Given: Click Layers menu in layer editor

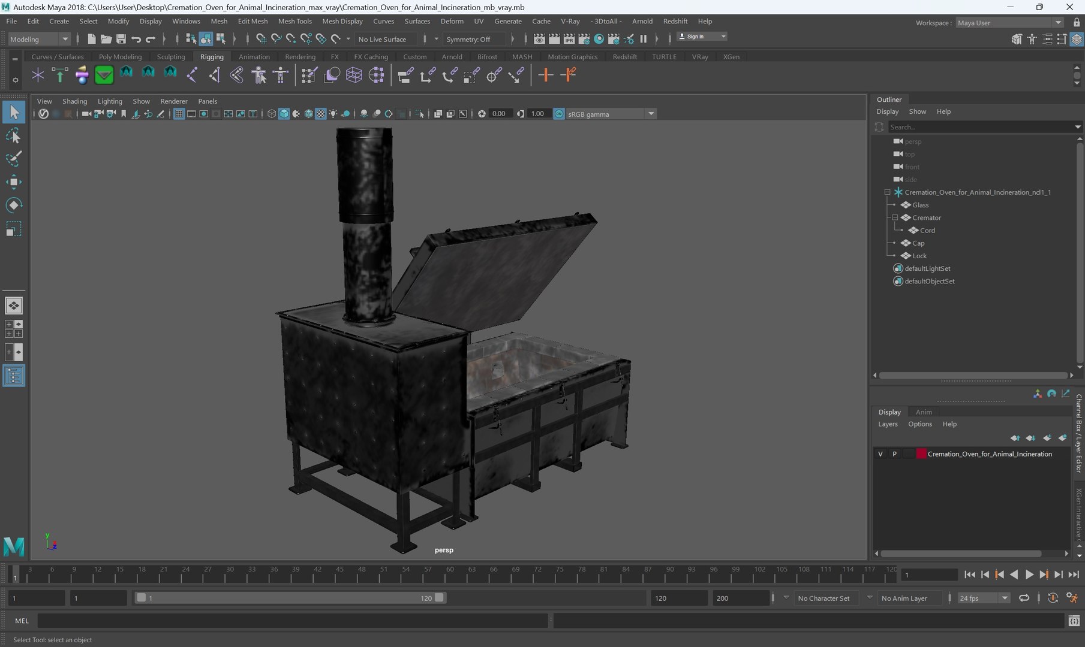Looking at the screenshot, I should [x=888, y=424].
